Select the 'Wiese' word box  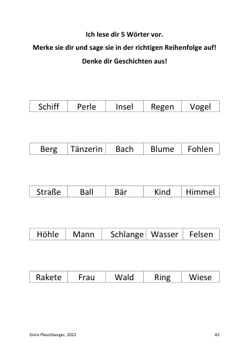(200, 277)
